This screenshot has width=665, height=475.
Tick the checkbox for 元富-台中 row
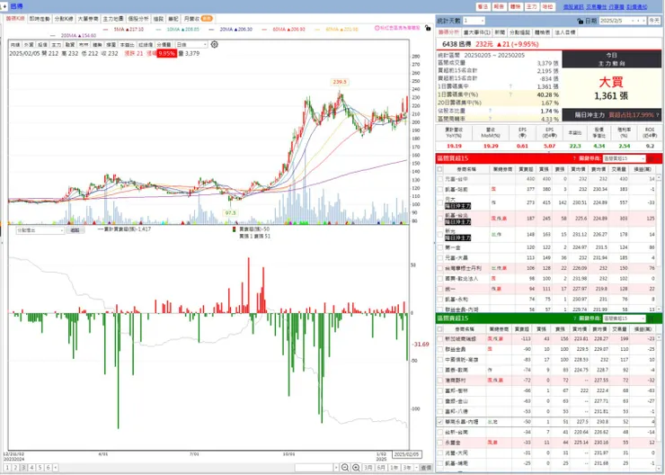point(439,179)
